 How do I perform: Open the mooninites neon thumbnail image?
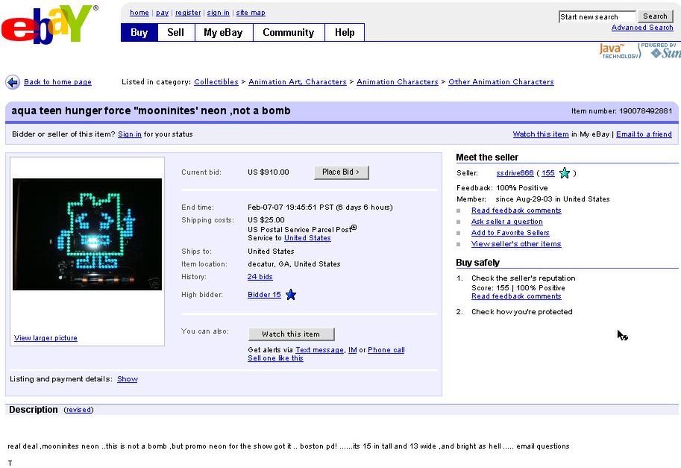pos(87,234)
